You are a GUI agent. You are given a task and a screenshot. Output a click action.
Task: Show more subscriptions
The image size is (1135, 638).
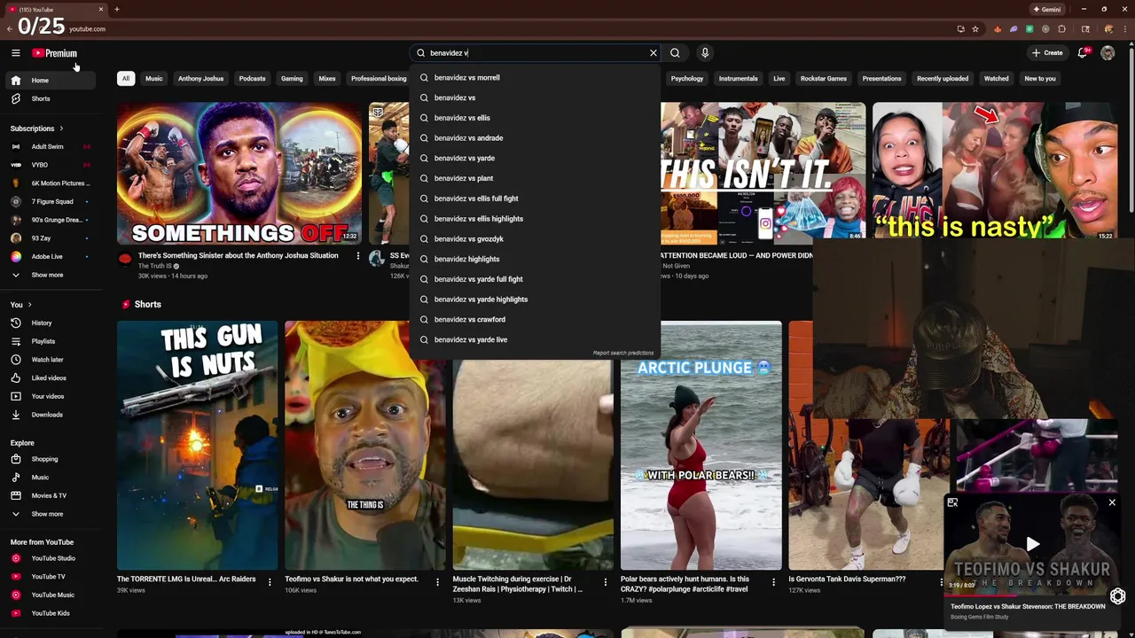point(52,275)
